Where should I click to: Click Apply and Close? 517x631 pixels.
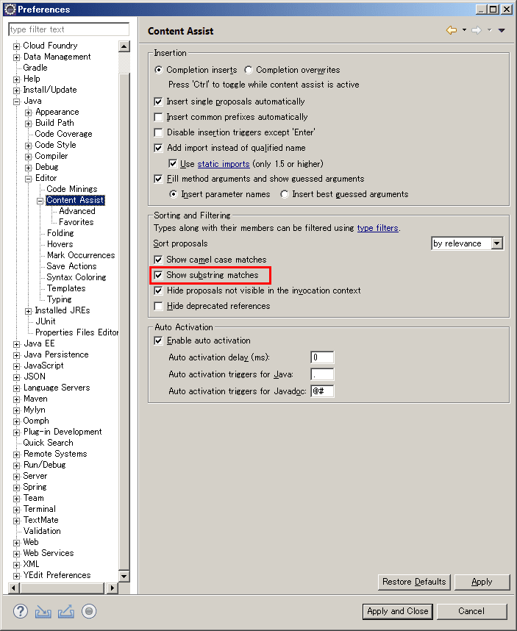[398, 611]
